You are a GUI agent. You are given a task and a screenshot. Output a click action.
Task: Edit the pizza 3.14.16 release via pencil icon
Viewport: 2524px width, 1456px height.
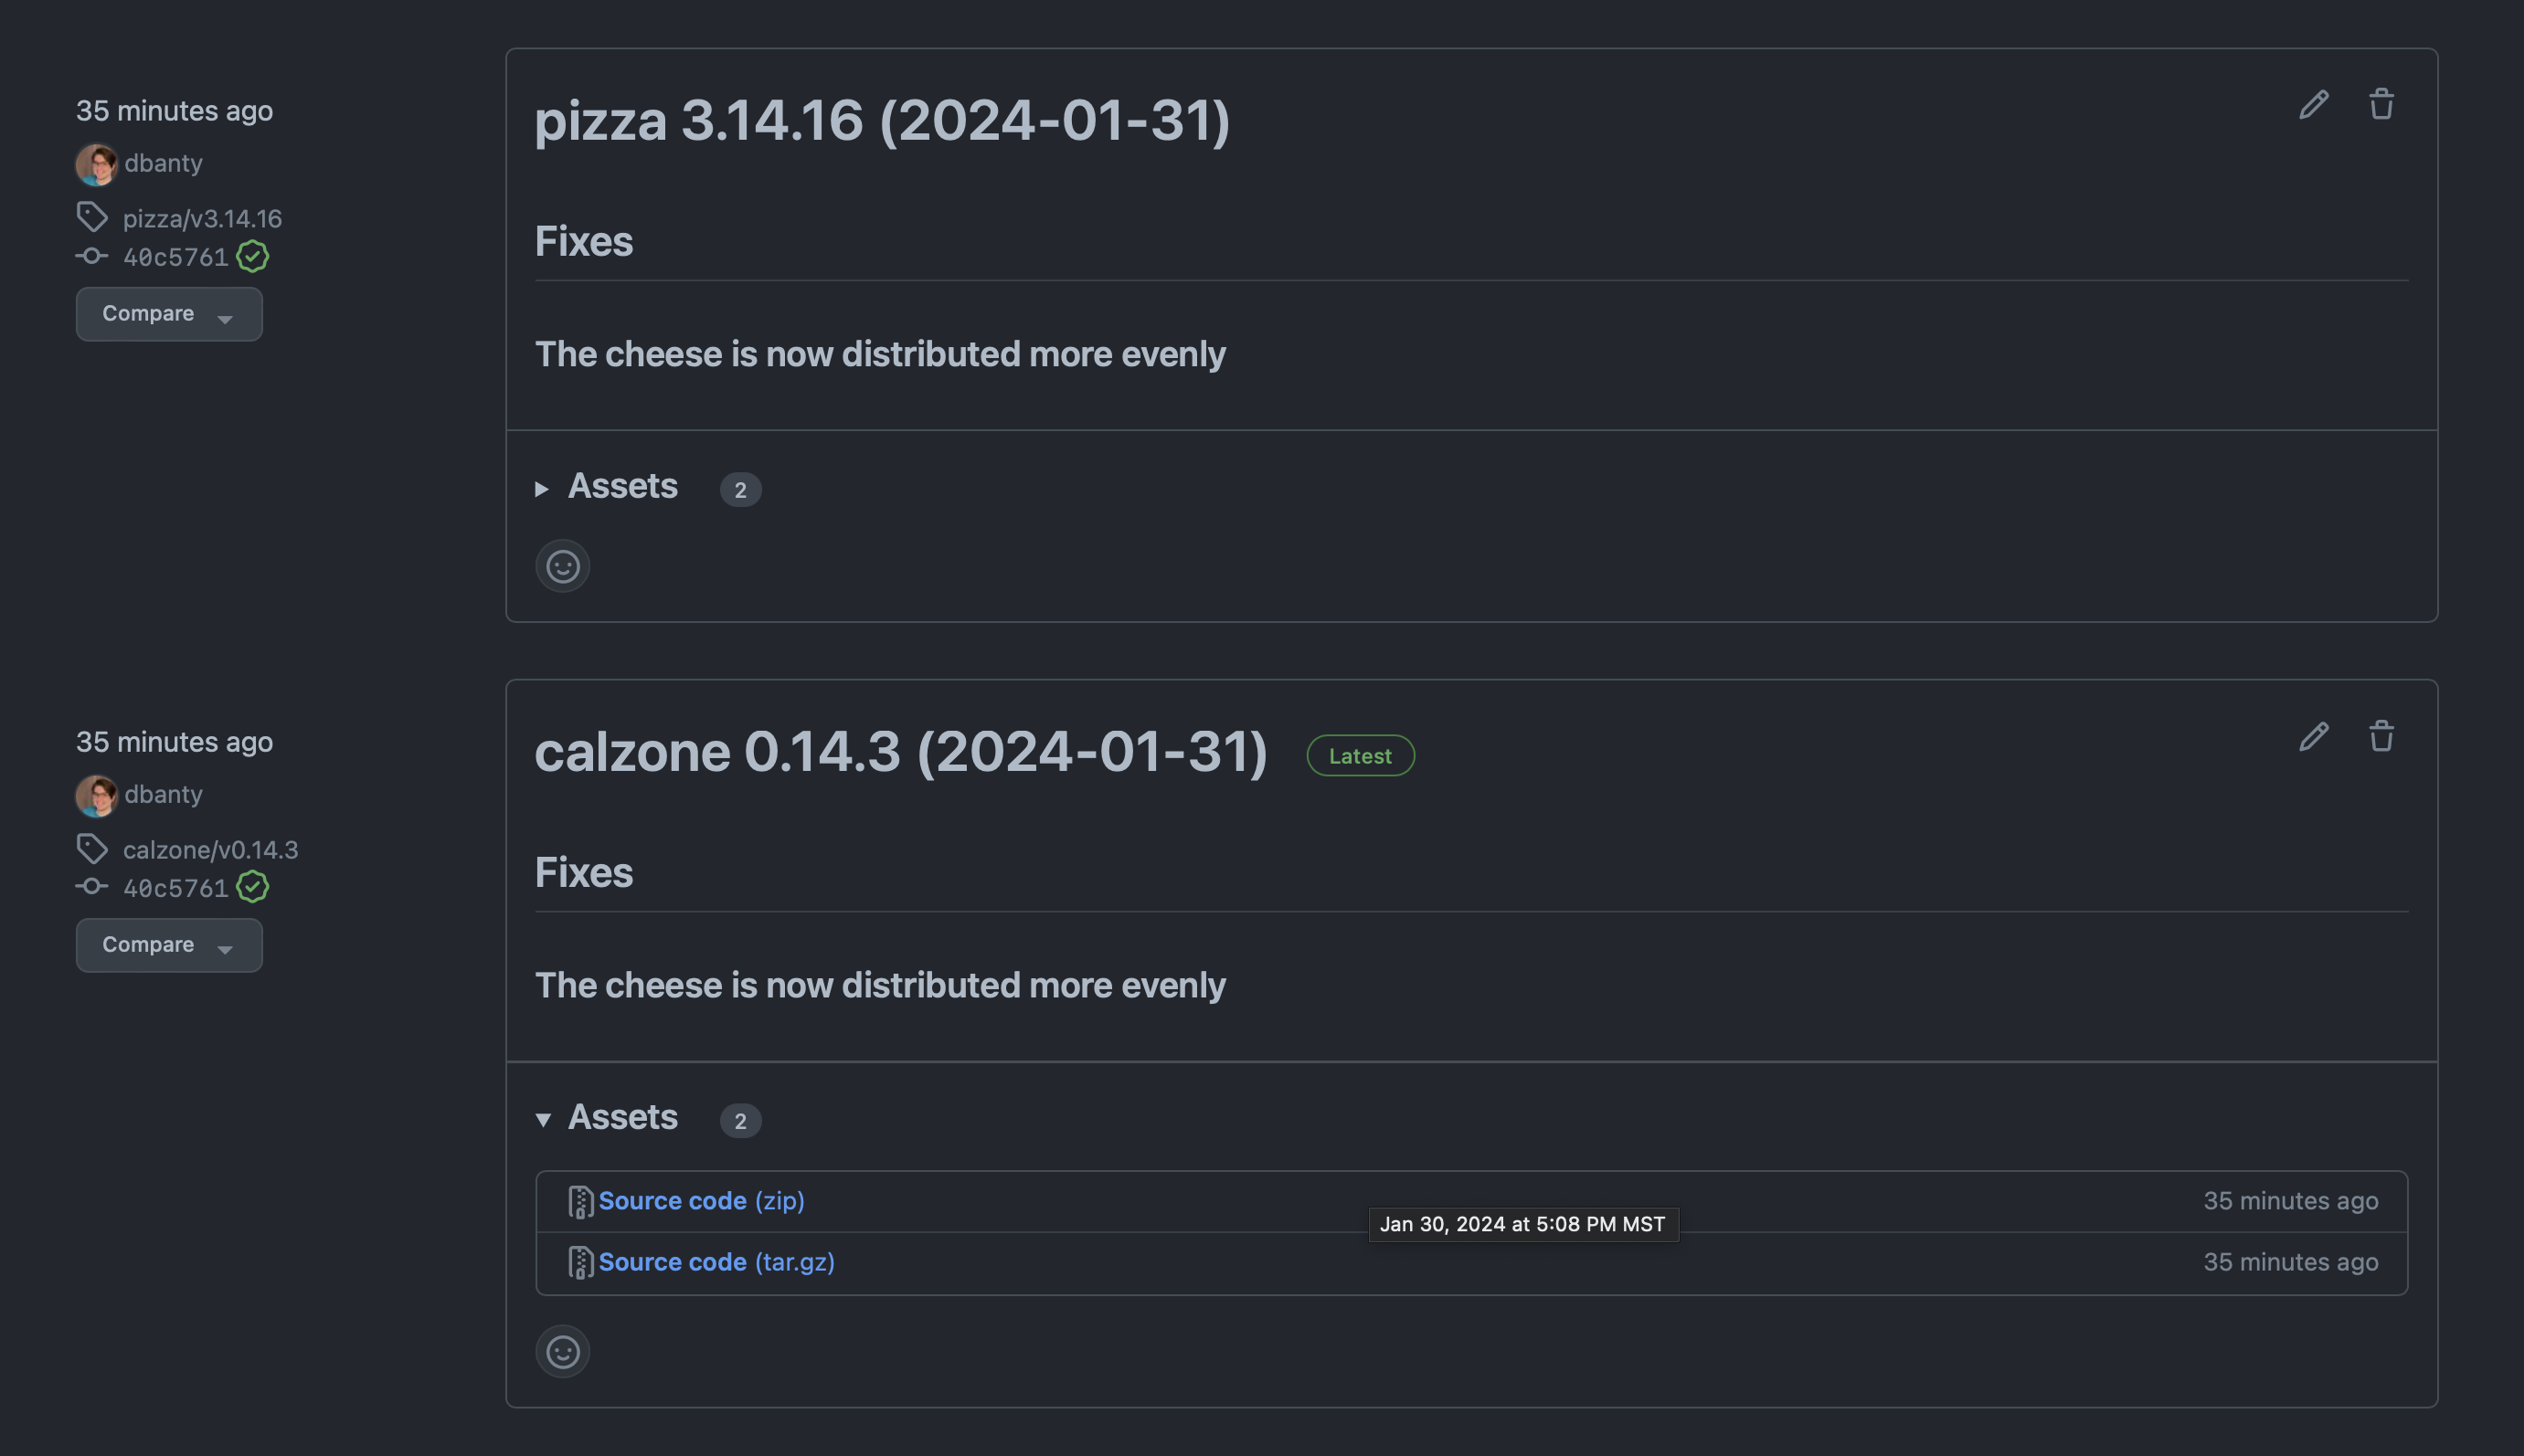pyautogui.click(x=2313, y=104)
